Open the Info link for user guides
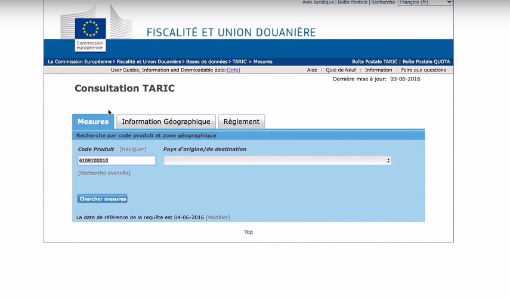The height and width of the screenshot is (299, 510). click(233, 70)
